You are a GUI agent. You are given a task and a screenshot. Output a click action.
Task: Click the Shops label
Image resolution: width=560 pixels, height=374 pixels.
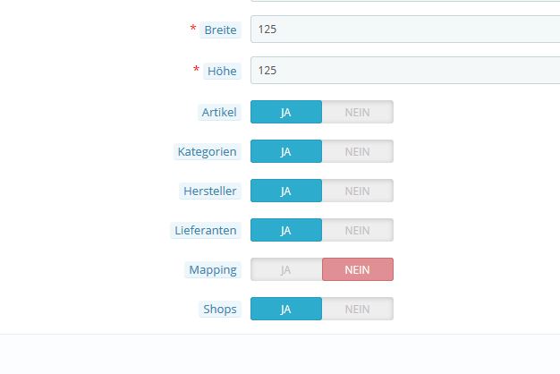coord(220,309)
